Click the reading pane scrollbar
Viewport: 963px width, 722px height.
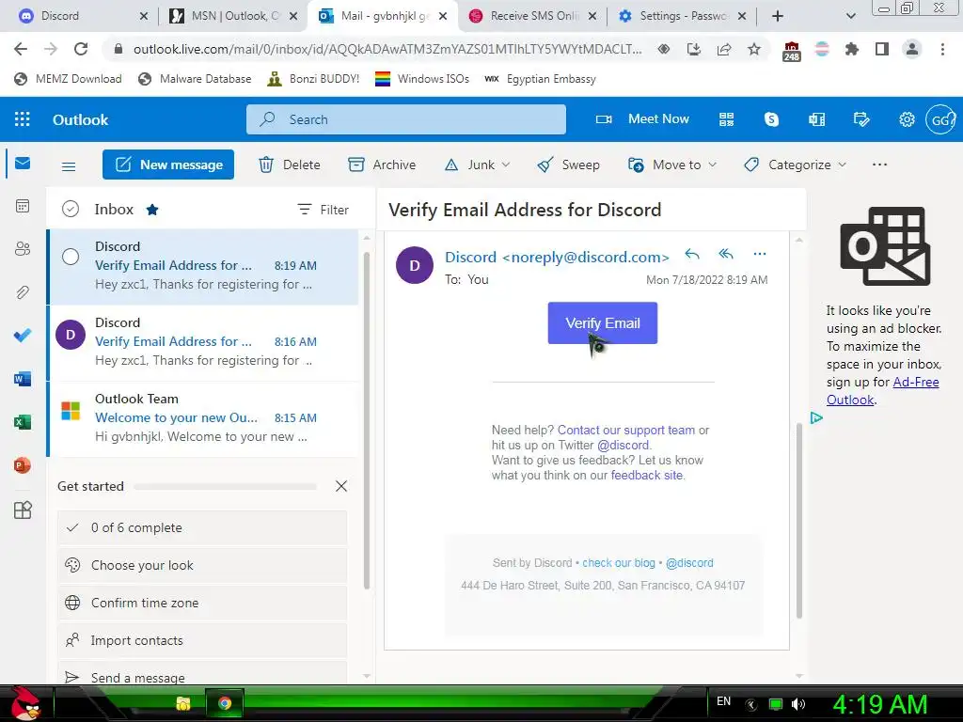(799, 521)
